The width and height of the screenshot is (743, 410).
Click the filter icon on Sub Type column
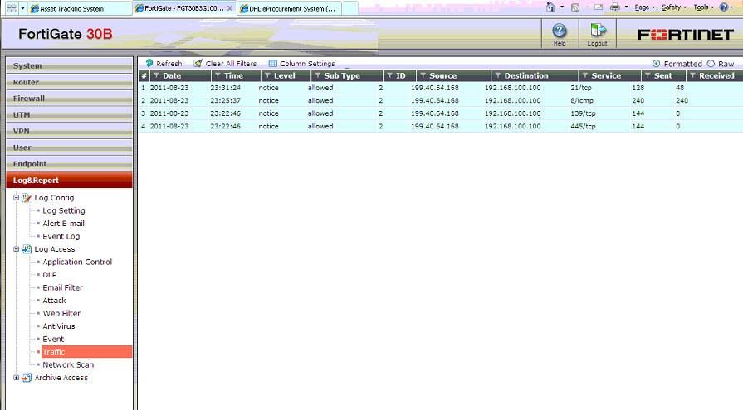coord(317,75)
